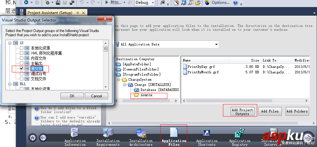This screenshot has width=317, height=147.
Task: Click the save all toolbar icon
Action: click(x=72, y=3)
